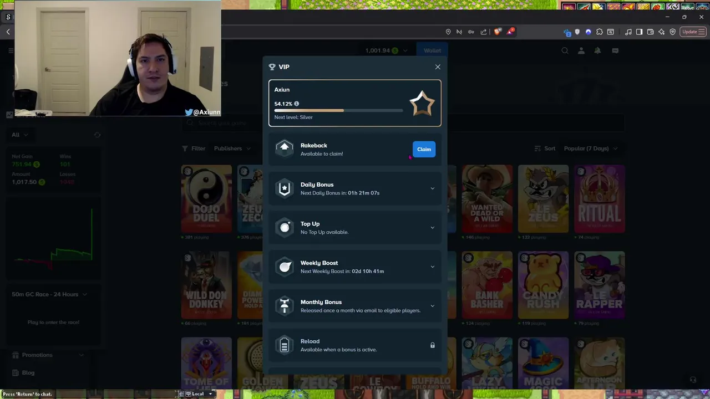This screenshot has width=710, height=399.
Task: Open the Wanted Dead or a Wild game
Action: [x=487, y=198]
